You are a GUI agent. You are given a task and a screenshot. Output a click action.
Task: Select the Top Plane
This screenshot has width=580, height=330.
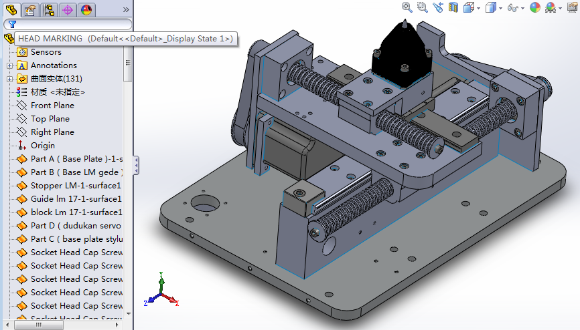click(44, 119)
